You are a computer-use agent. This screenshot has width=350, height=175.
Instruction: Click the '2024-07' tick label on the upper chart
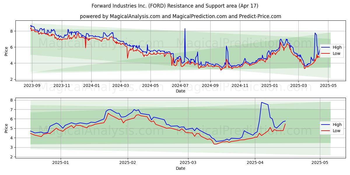pyautogui.click(x=180, y=86)
